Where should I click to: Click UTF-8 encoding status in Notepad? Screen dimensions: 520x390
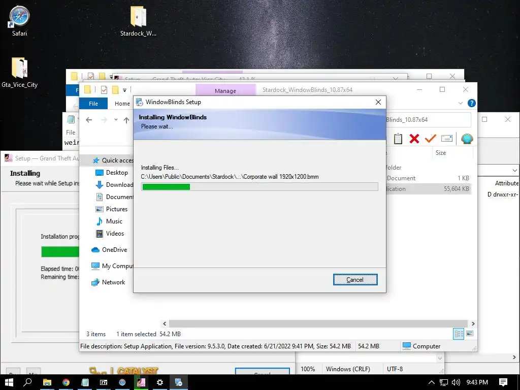(x=395, y=369)
